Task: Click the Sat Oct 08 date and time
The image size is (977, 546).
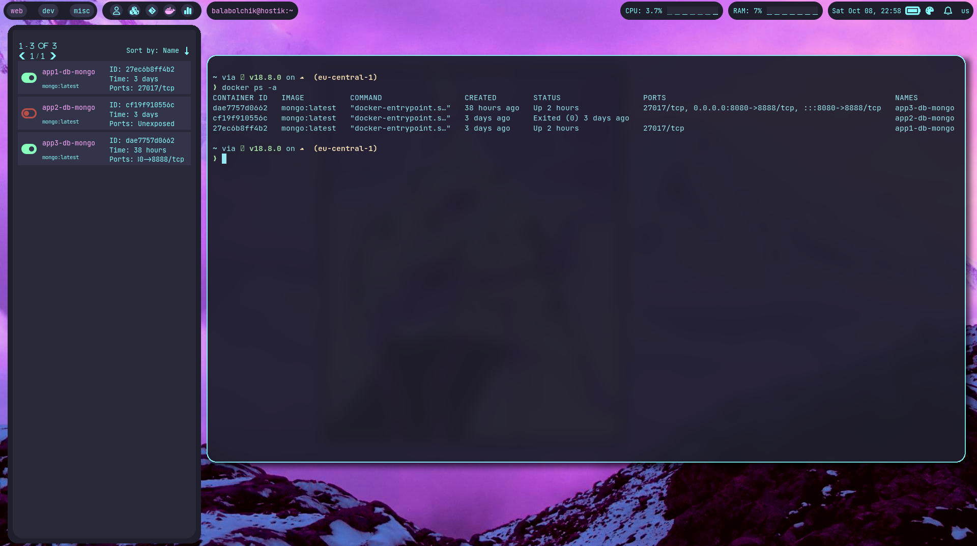Action: tap(867, 11)
